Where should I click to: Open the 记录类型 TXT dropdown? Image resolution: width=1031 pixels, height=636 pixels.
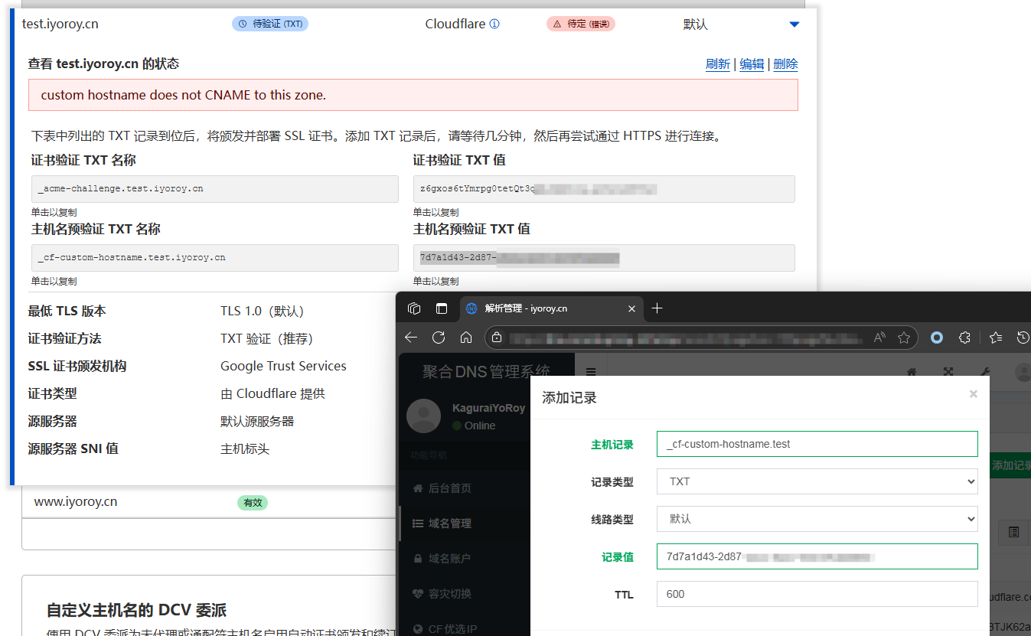(x=817, y=481)
